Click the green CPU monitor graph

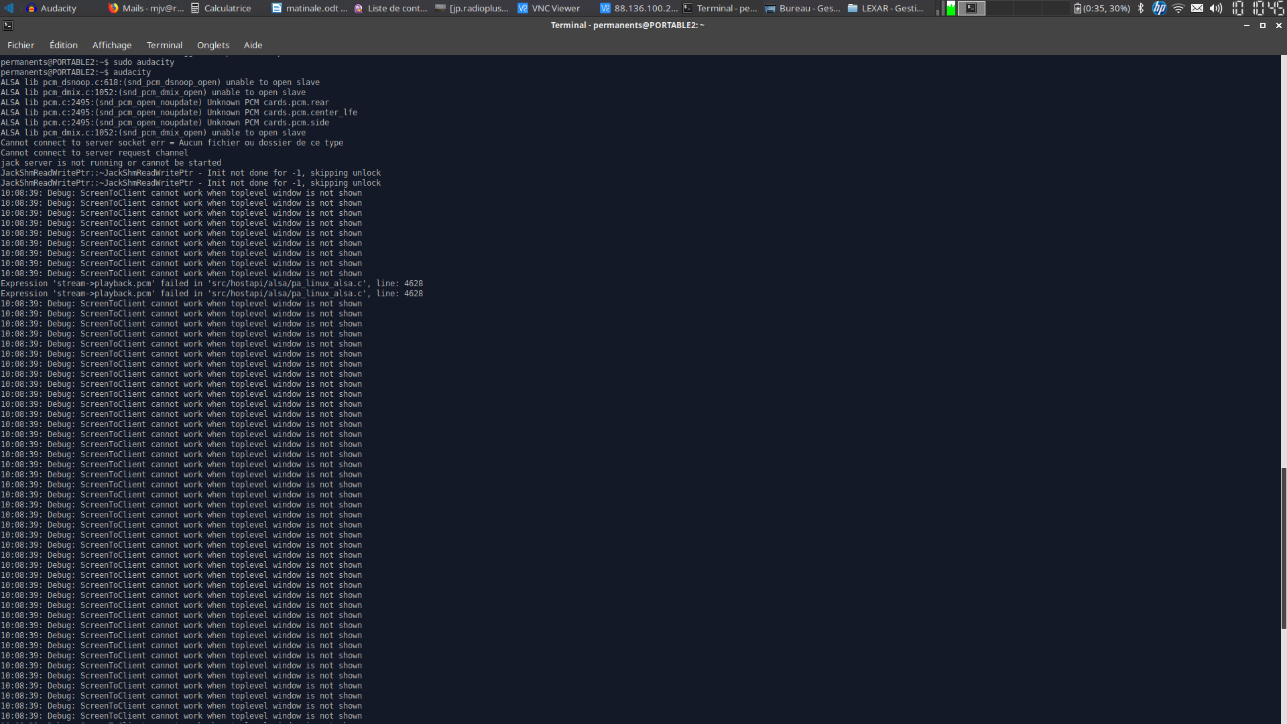tap(951, 8)
